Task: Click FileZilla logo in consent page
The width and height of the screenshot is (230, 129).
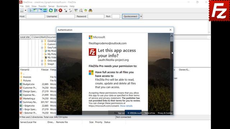Action: tap(92, 52)
